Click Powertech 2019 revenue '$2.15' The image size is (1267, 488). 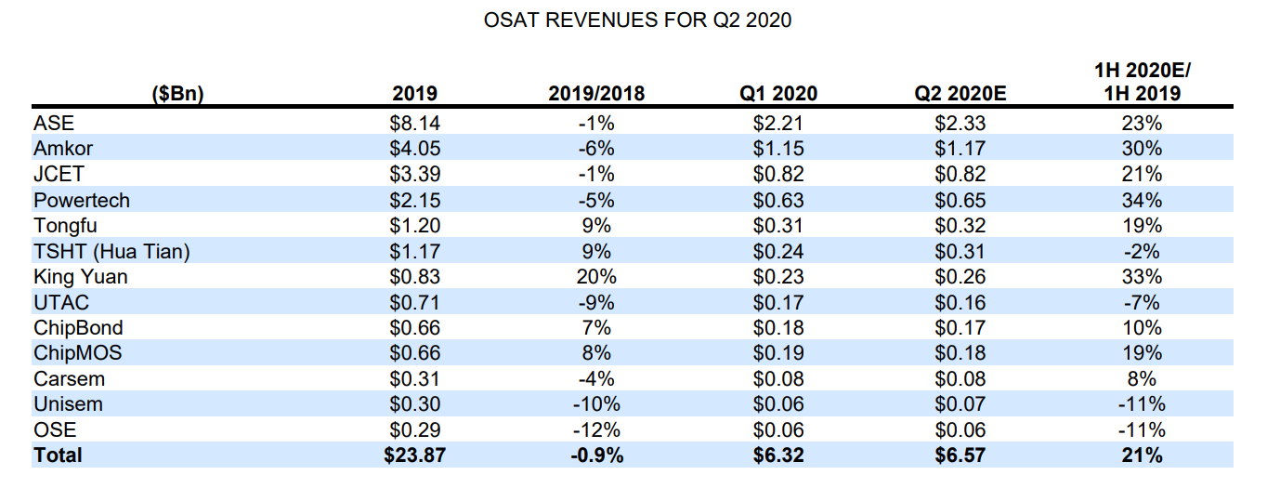pyautogui.click(x=415, y=200)
